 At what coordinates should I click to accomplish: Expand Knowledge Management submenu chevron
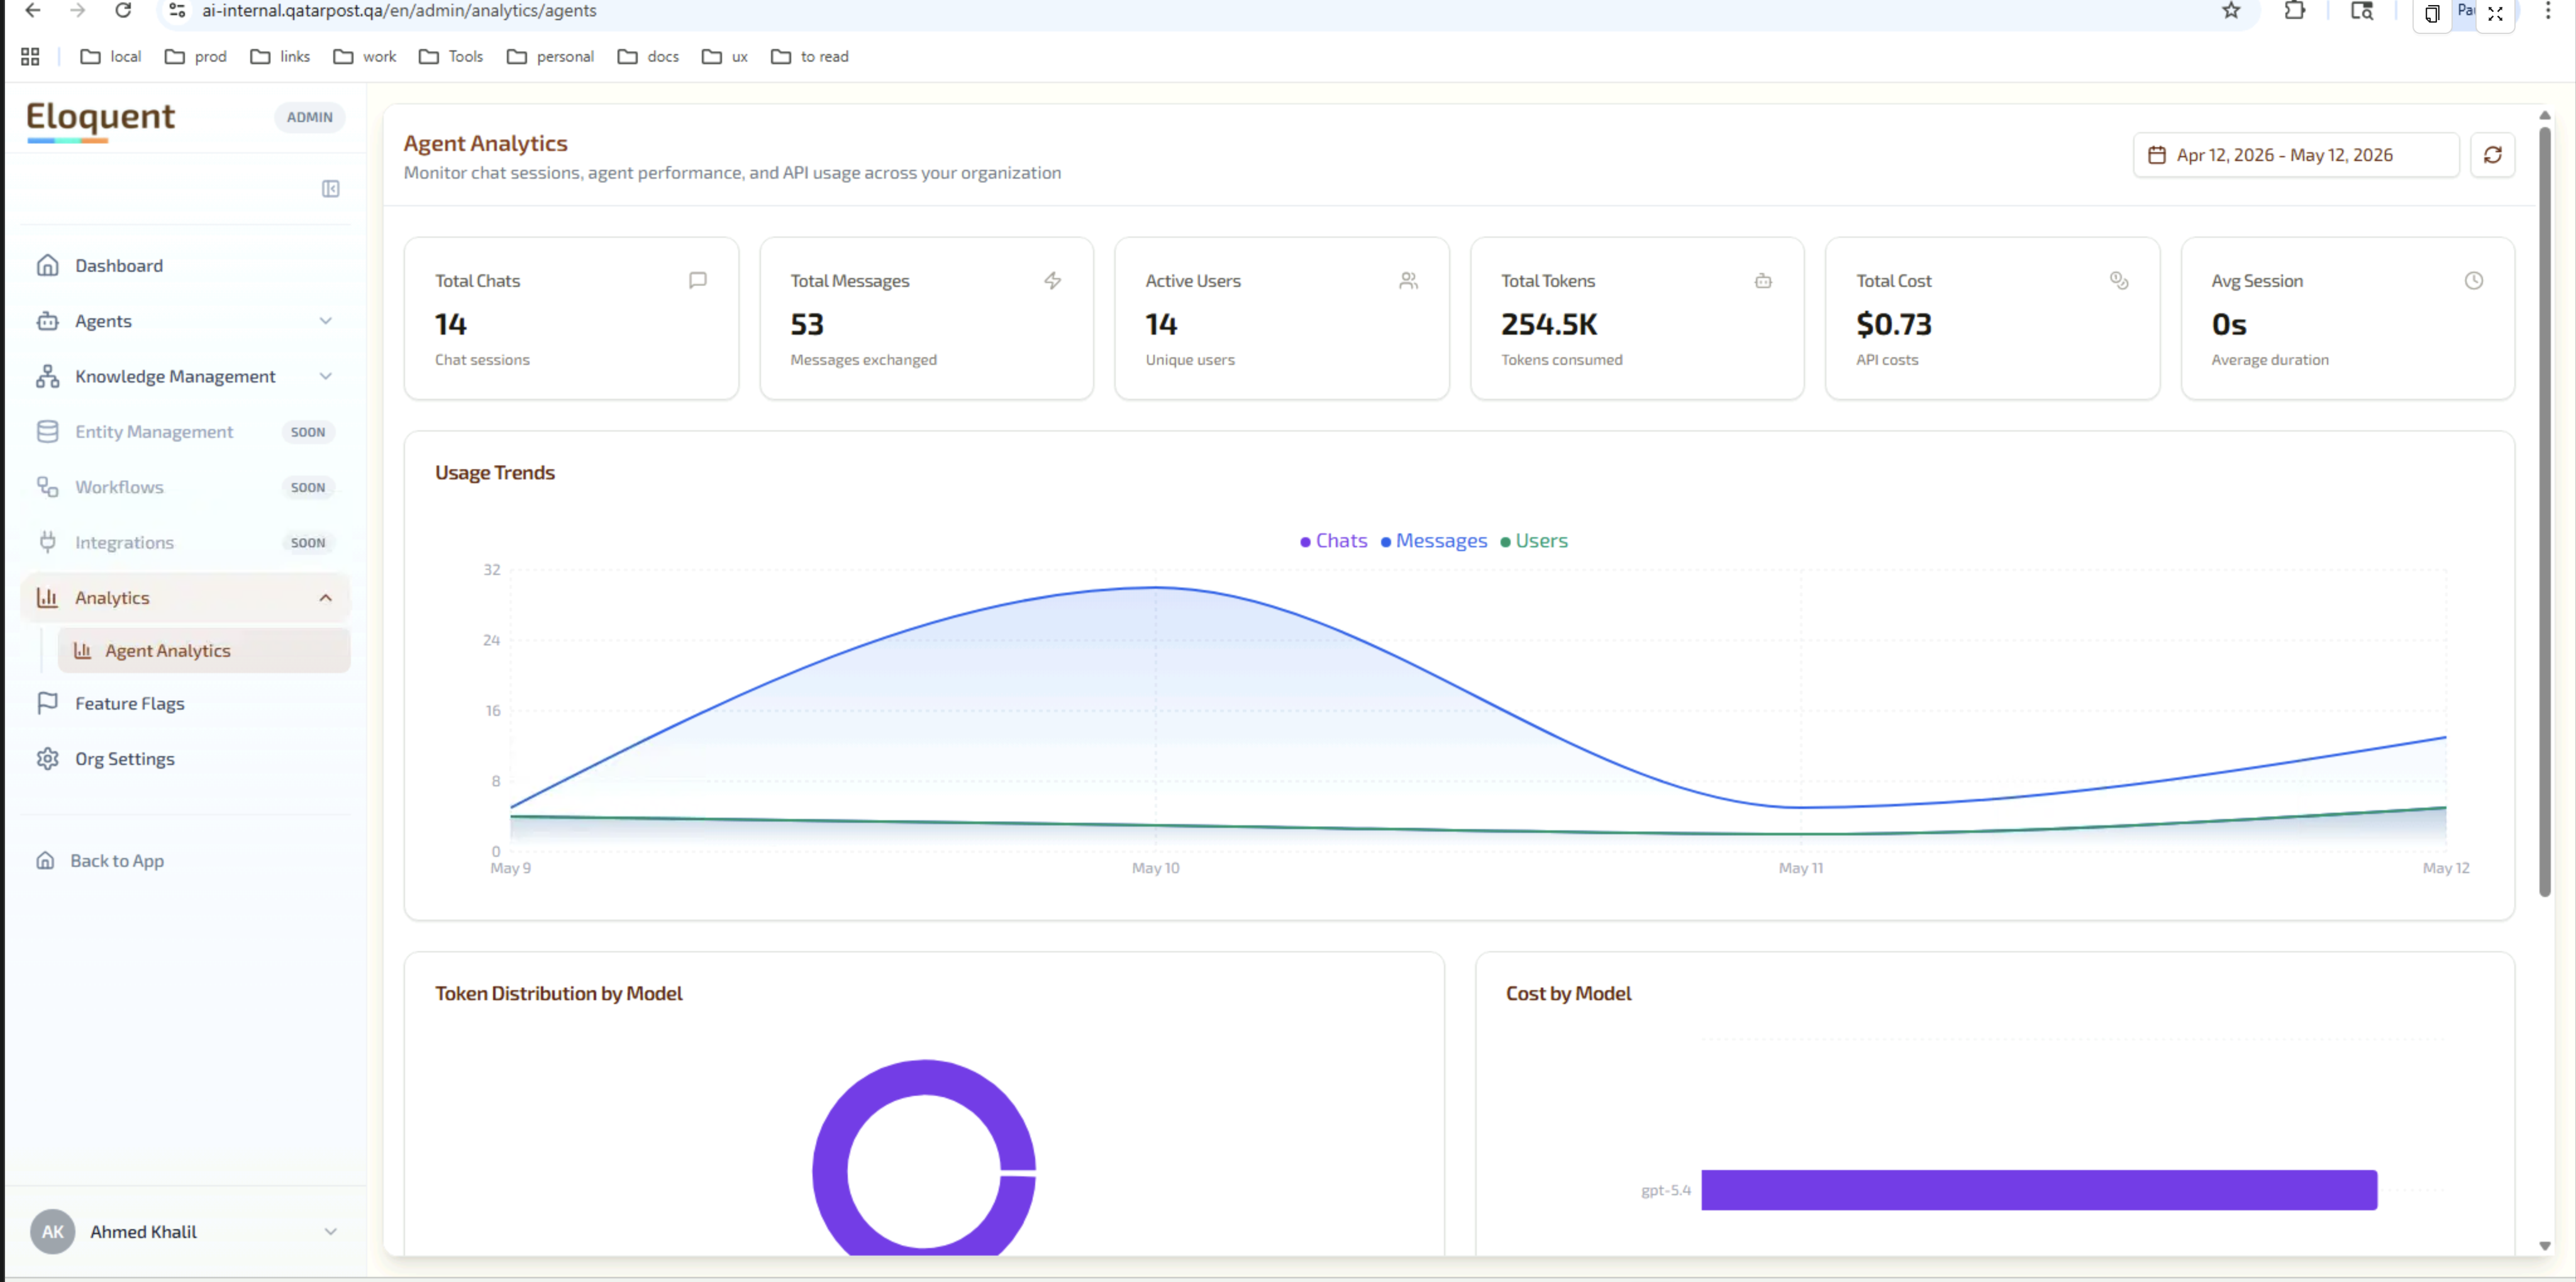coord(326,376)
